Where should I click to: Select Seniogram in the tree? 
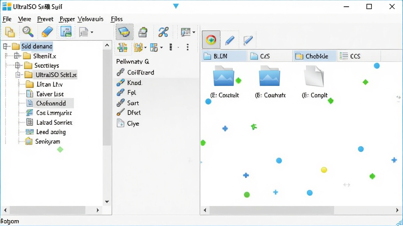click(48, 141)
